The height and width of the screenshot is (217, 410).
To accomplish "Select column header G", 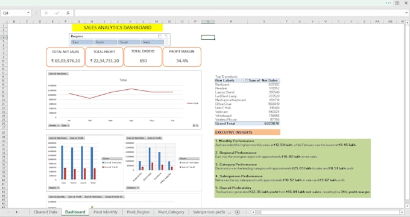I will [79, 22].
